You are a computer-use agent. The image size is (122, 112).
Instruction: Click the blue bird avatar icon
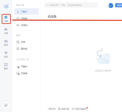pyautogui.click(x=111, y=6)
